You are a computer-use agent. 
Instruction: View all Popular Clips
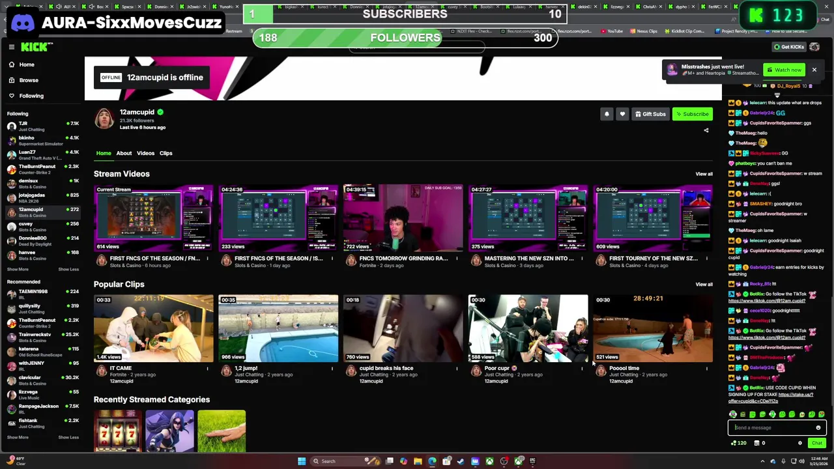click(704, 284)
